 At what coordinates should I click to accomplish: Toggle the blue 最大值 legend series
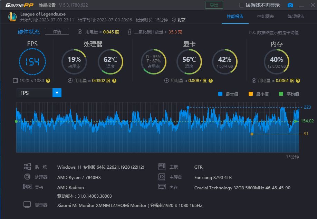(220, 94)
